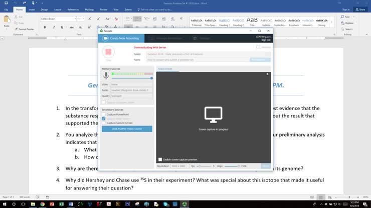Click the Sign out link
The image size is (371, 208).
pos(265,39)
